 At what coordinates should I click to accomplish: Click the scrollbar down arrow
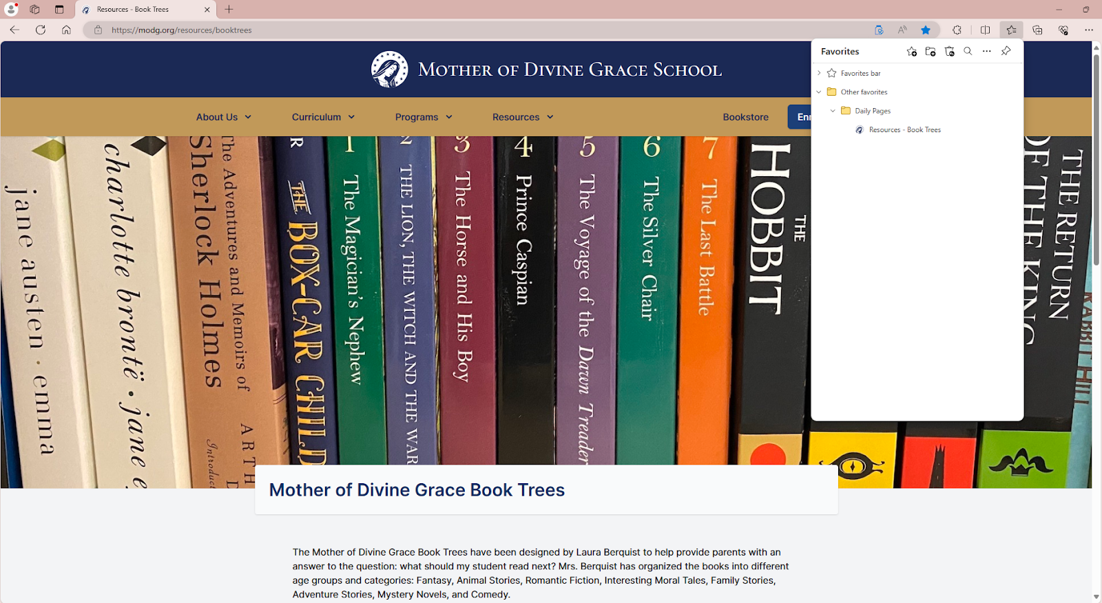(x=1096, y=597)
